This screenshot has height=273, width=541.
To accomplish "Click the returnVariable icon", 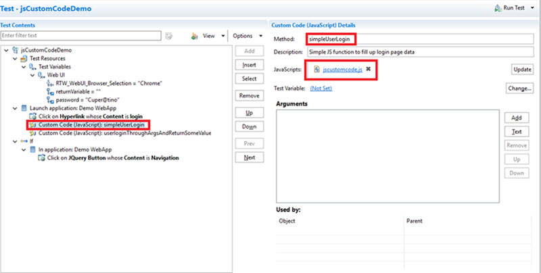I will click(x=50, y=92).
